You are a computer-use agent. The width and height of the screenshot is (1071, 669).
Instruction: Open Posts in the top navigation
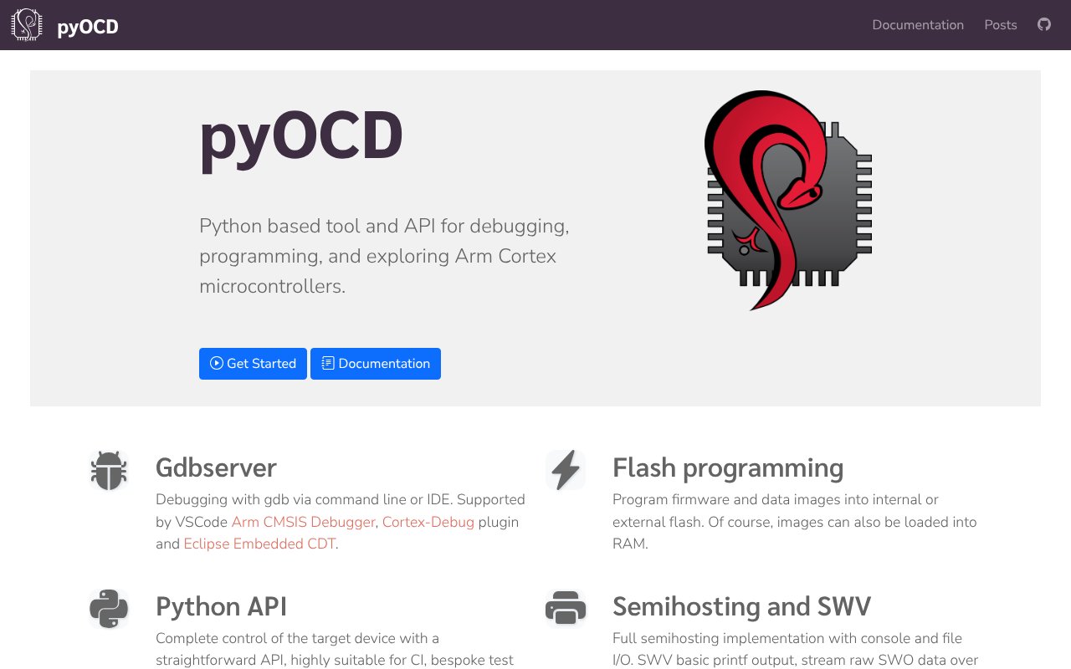pyautogui.click(x=1000, y=25)
